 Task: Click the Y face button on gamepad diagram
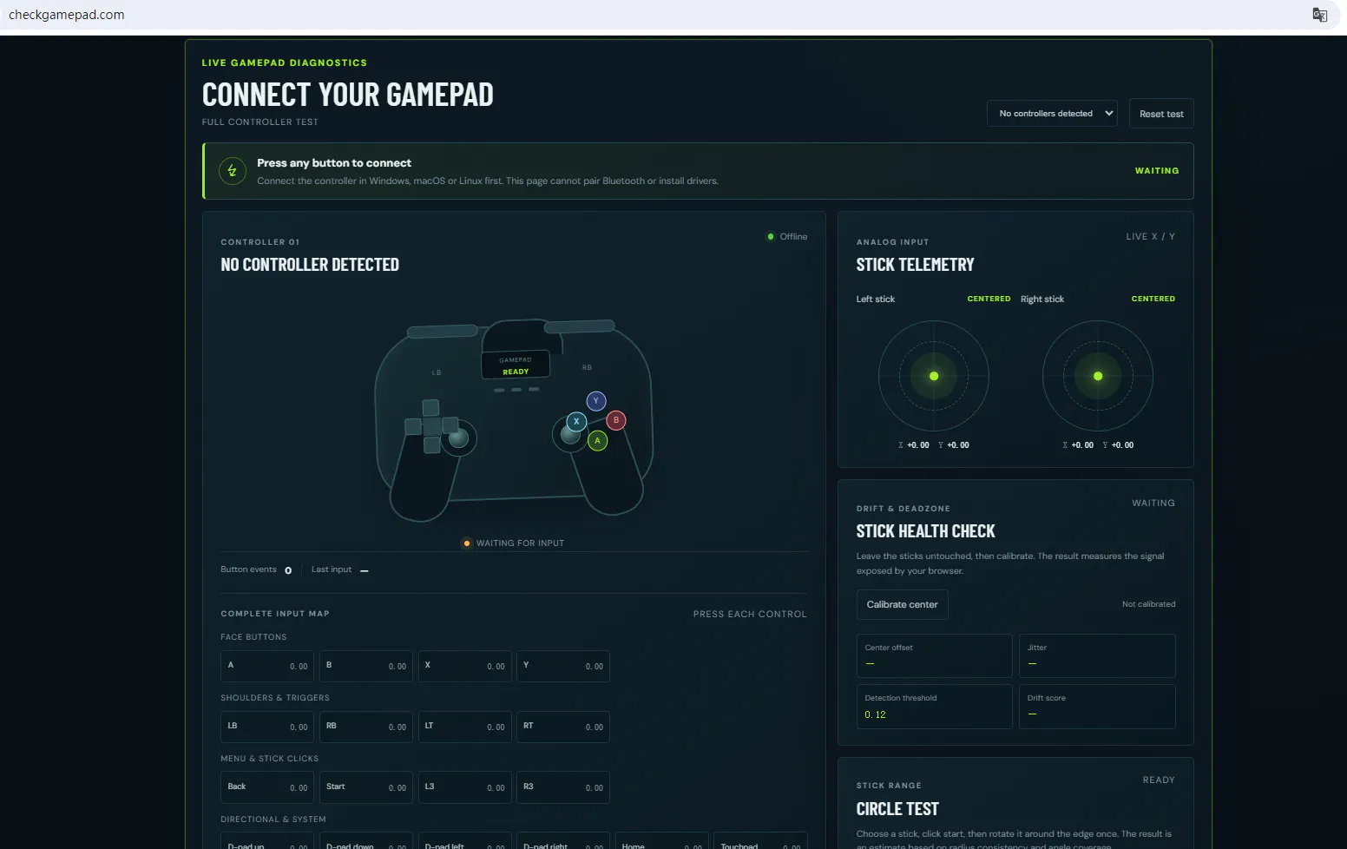595,401
